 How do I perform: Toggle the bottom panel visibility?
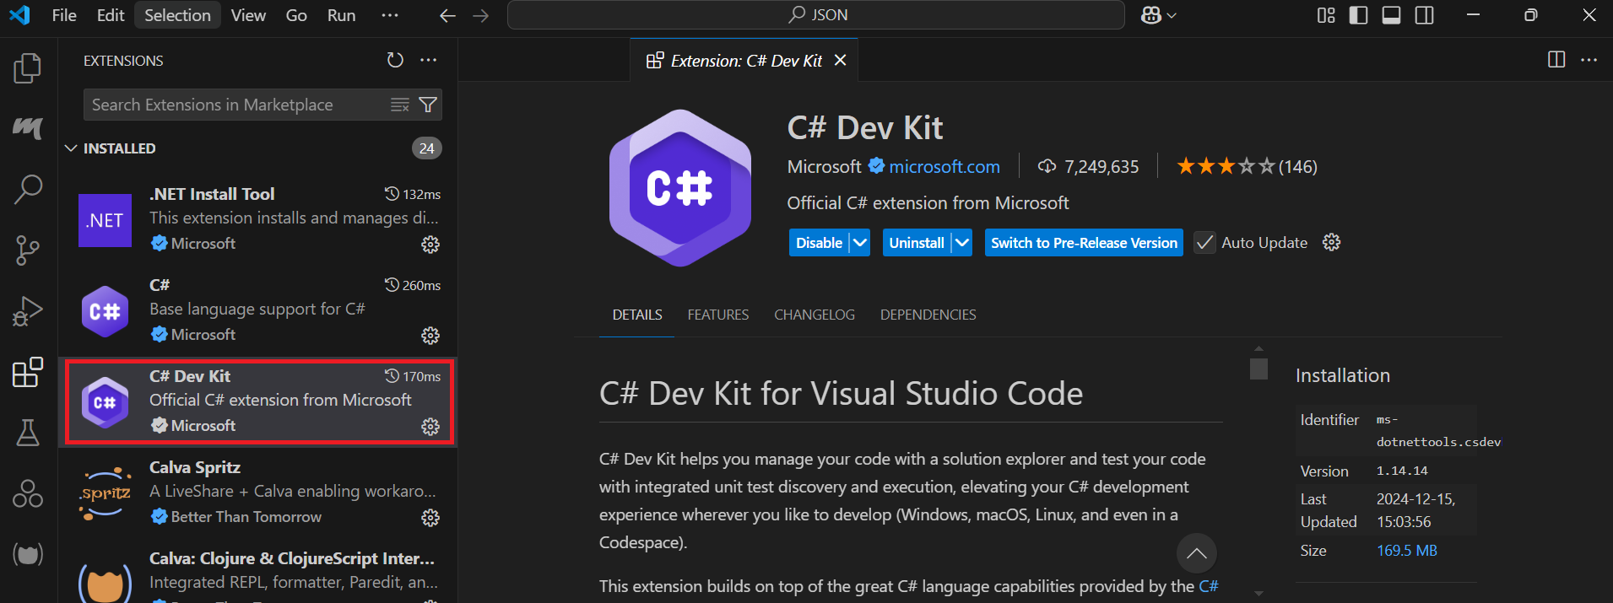pos(1391,15)
